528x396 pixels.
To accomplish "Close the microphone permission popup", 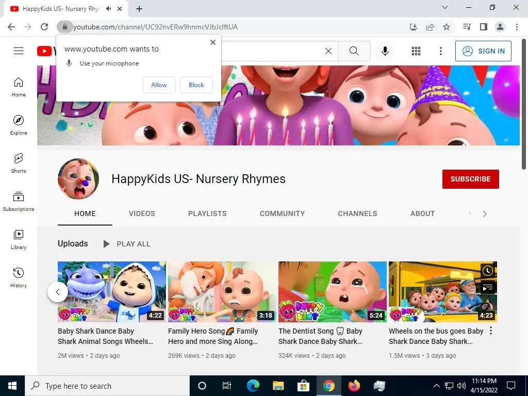I will tap(213, 42).
